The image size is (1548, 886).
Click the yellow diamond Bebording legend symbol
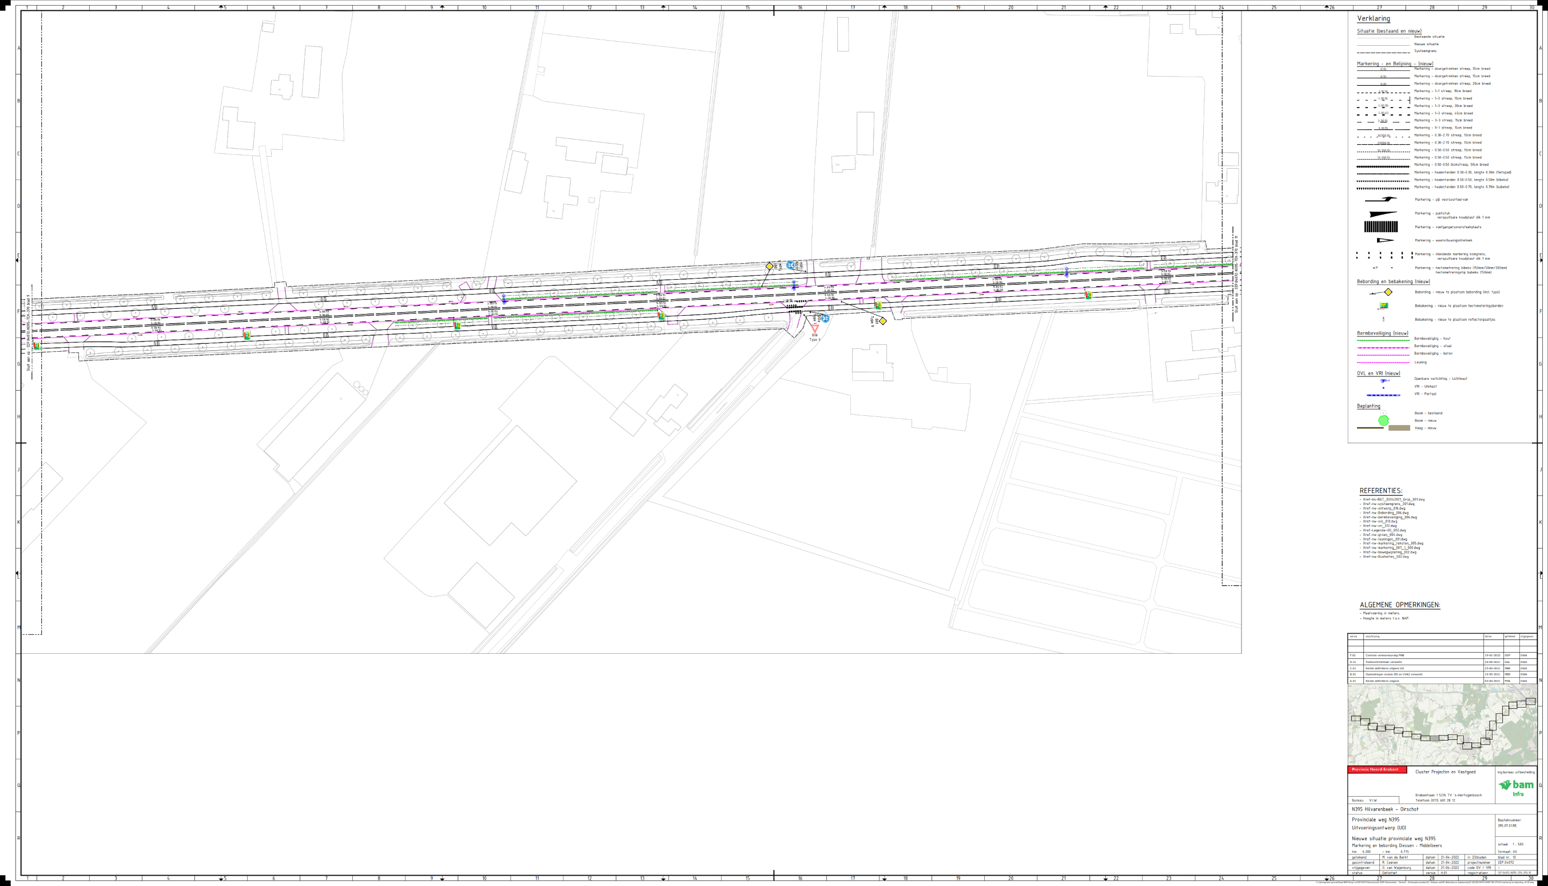click(1388, 292)
